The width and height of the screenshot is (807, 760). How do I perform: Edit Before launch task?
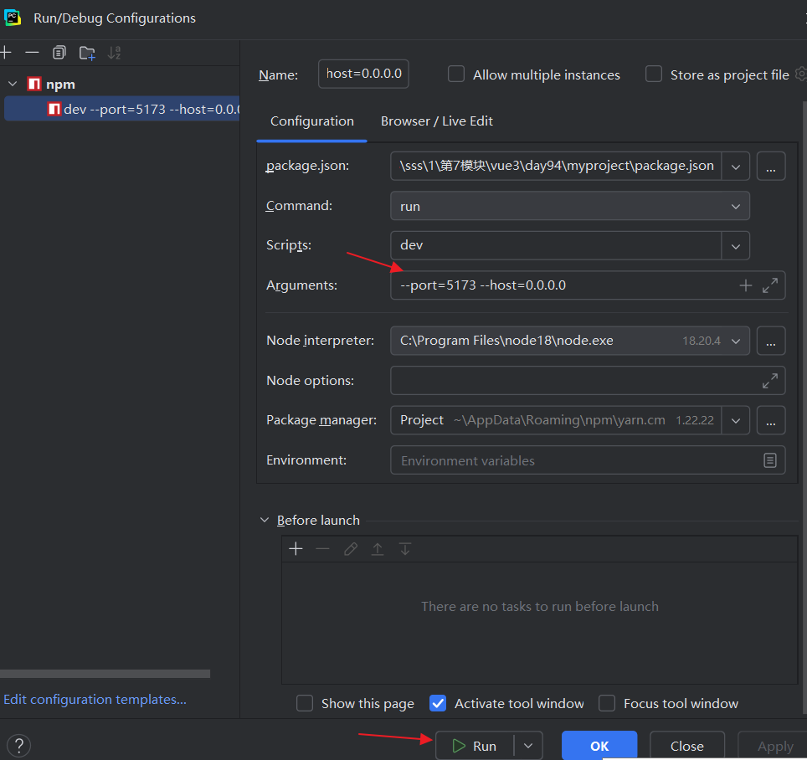pyautogui.click(x=351, y=549)
